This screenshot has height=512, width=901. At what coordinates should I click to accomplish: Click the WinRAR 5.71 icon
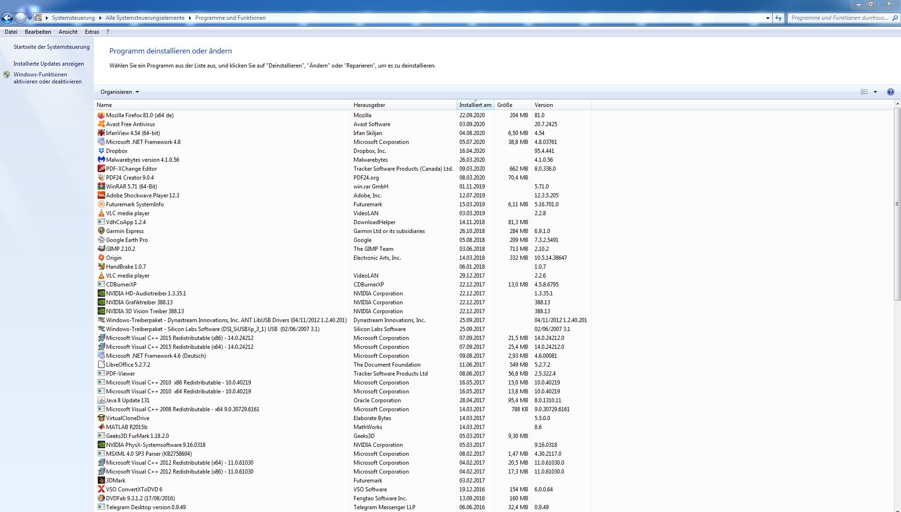[101, 187]
